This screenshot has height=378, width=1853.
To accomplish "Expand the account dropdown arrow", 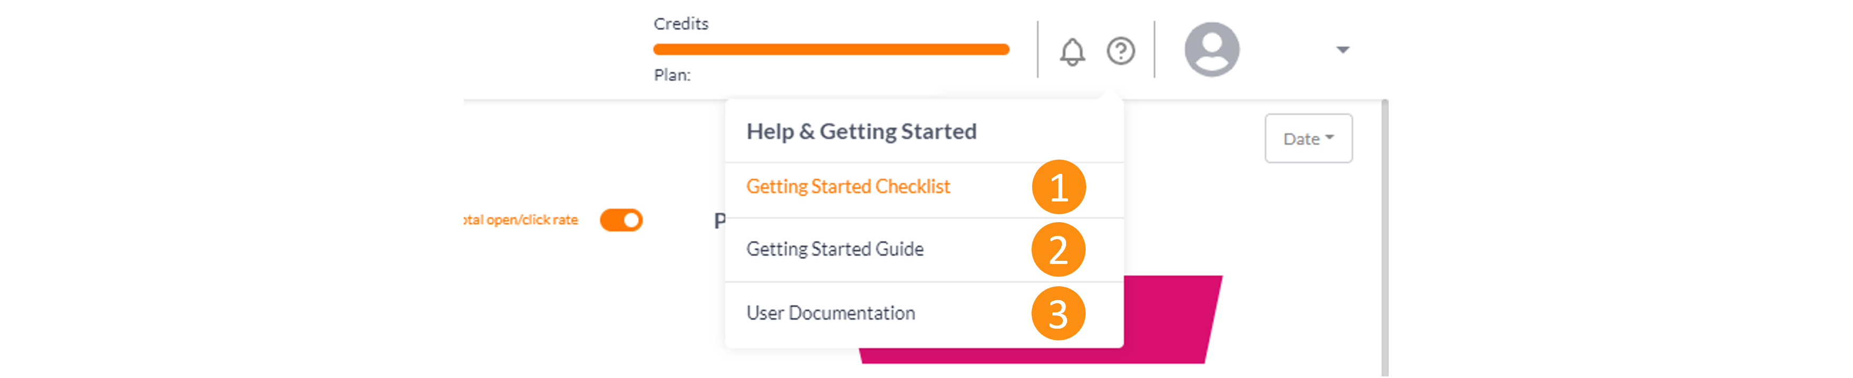I will click(1343, 50).
